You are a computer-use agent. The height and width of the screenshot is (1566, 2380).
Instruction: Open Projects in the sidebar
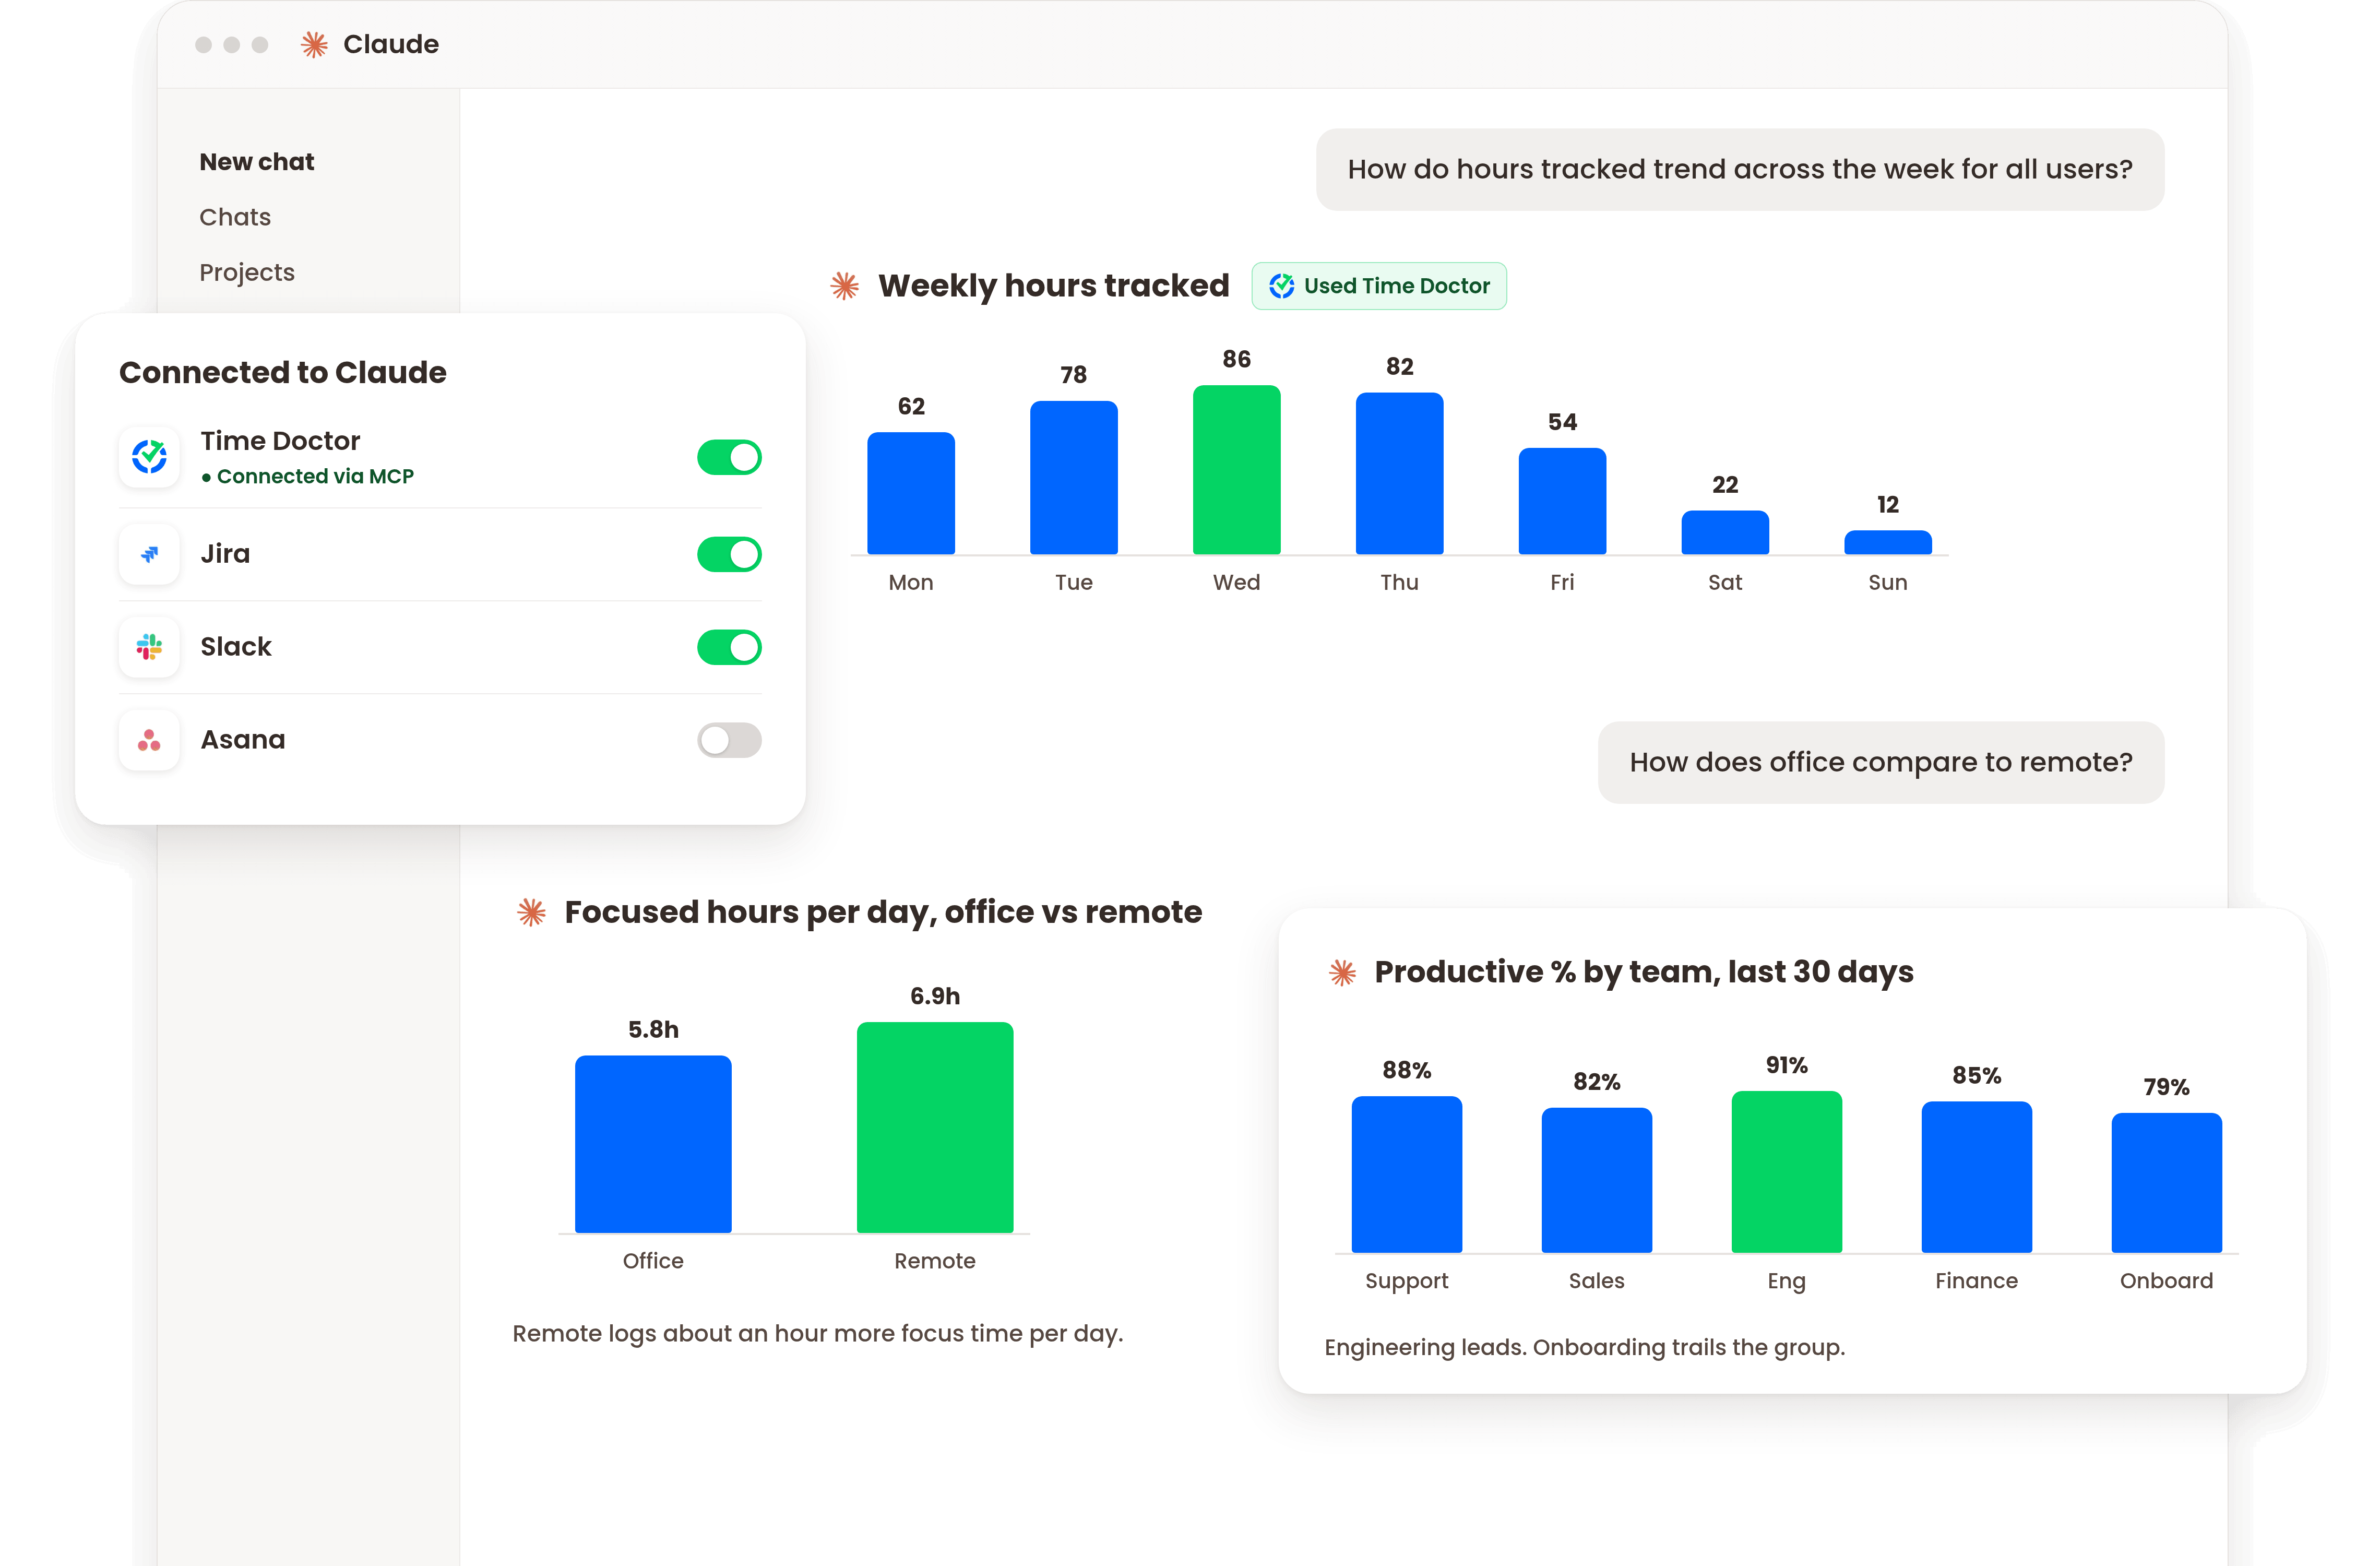[247, 272]
